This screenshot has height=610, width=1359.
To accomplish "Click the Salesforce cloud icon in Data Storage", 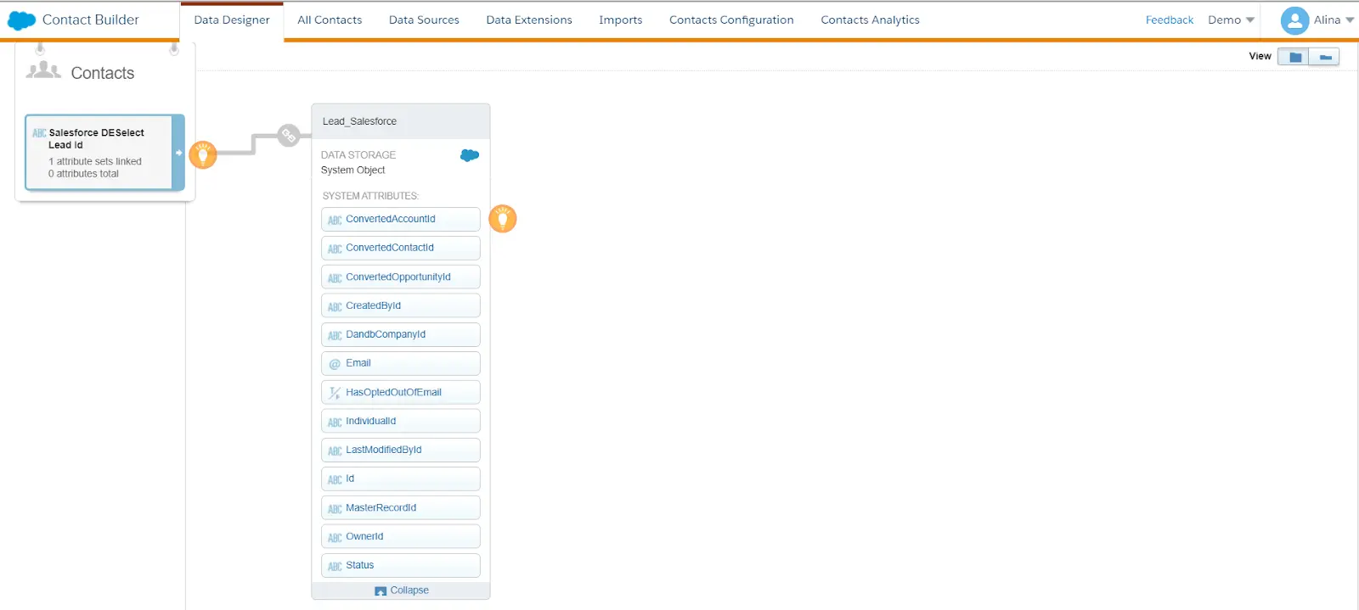I will click(x=470, y=155).
